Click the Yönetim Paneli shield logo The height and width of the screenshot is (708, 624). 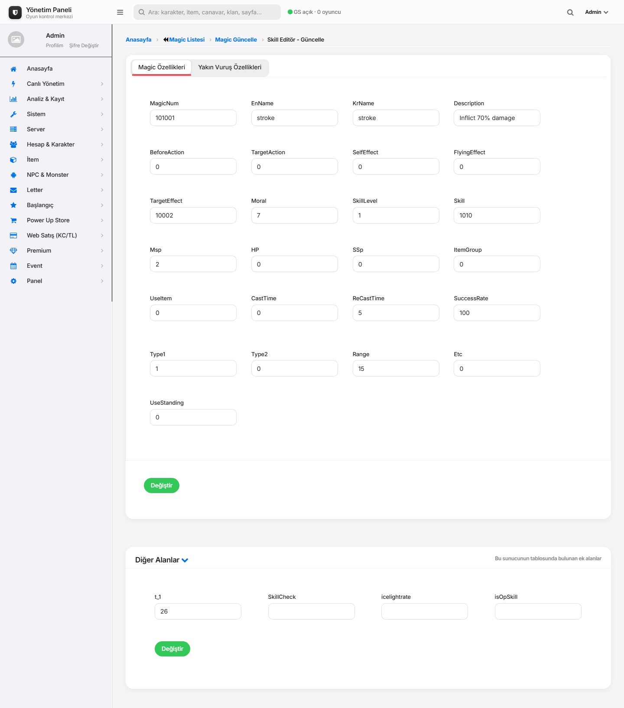point(15,13)
